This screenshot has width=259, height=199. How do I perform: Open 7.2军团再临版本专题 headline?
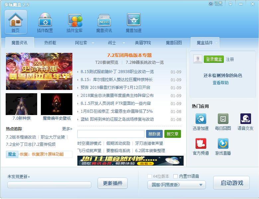click(129, 55)
